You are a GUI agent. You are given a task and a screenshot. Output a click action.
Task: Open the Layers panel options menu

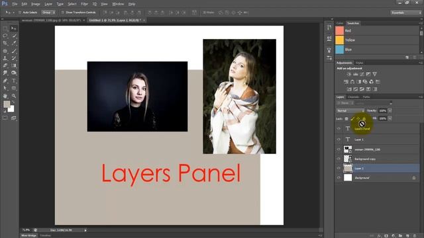420,97
